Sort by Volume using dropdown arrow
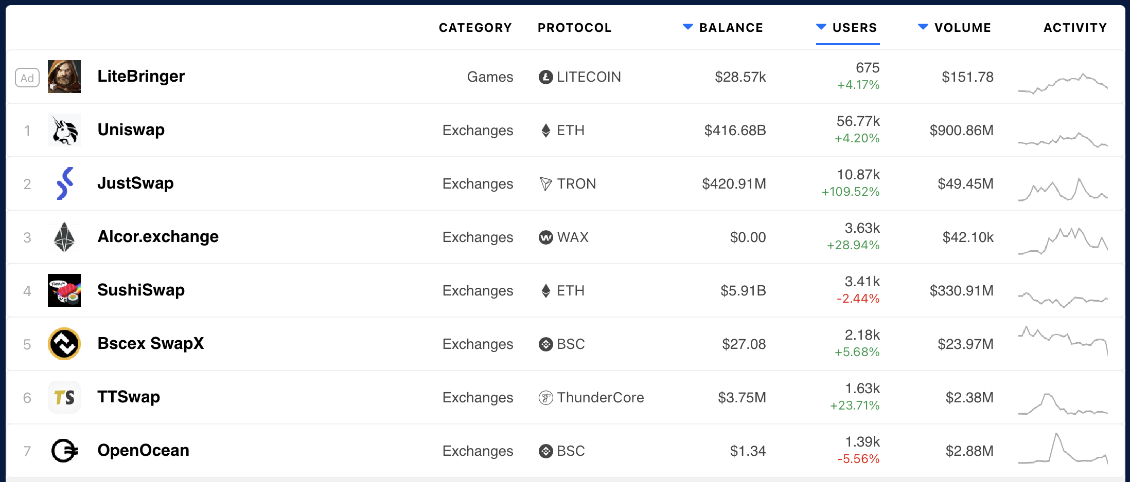 point(923,27)
